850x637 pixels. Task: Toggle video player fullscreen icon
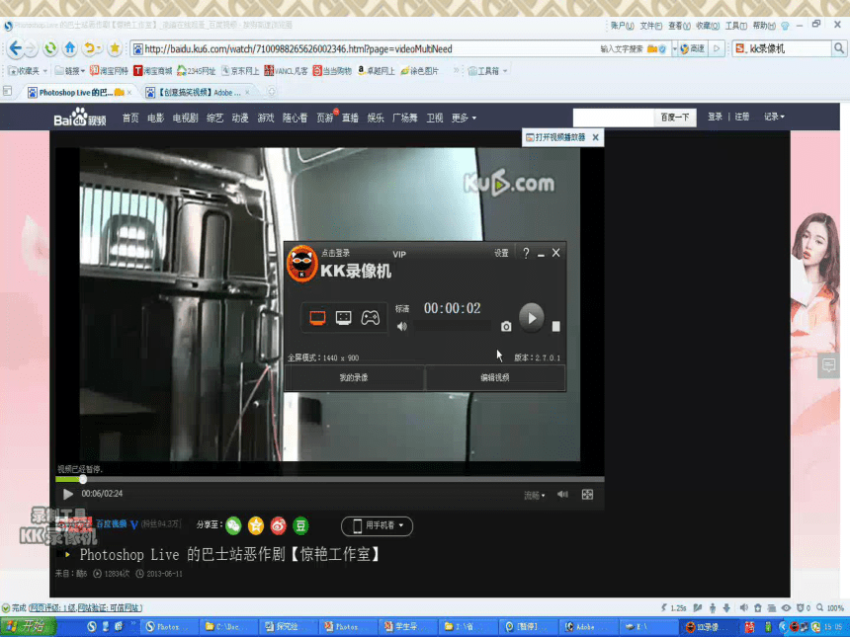click(x=587, y=495)
